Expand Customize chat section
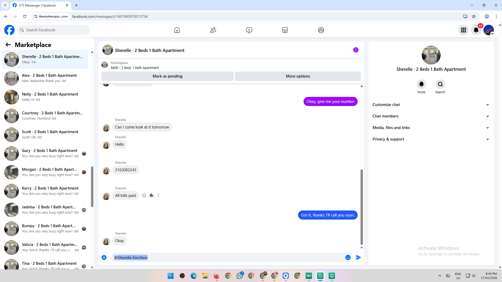The image size is (502, 282). [431, 105]
